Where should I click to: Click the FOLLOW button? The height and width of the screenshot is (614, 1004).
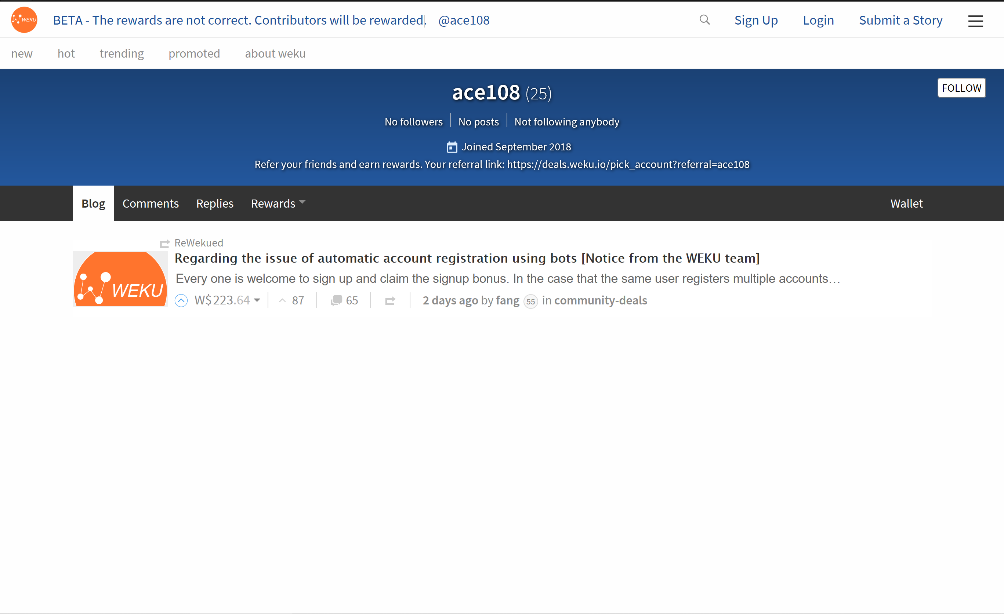tap(961, 88)
